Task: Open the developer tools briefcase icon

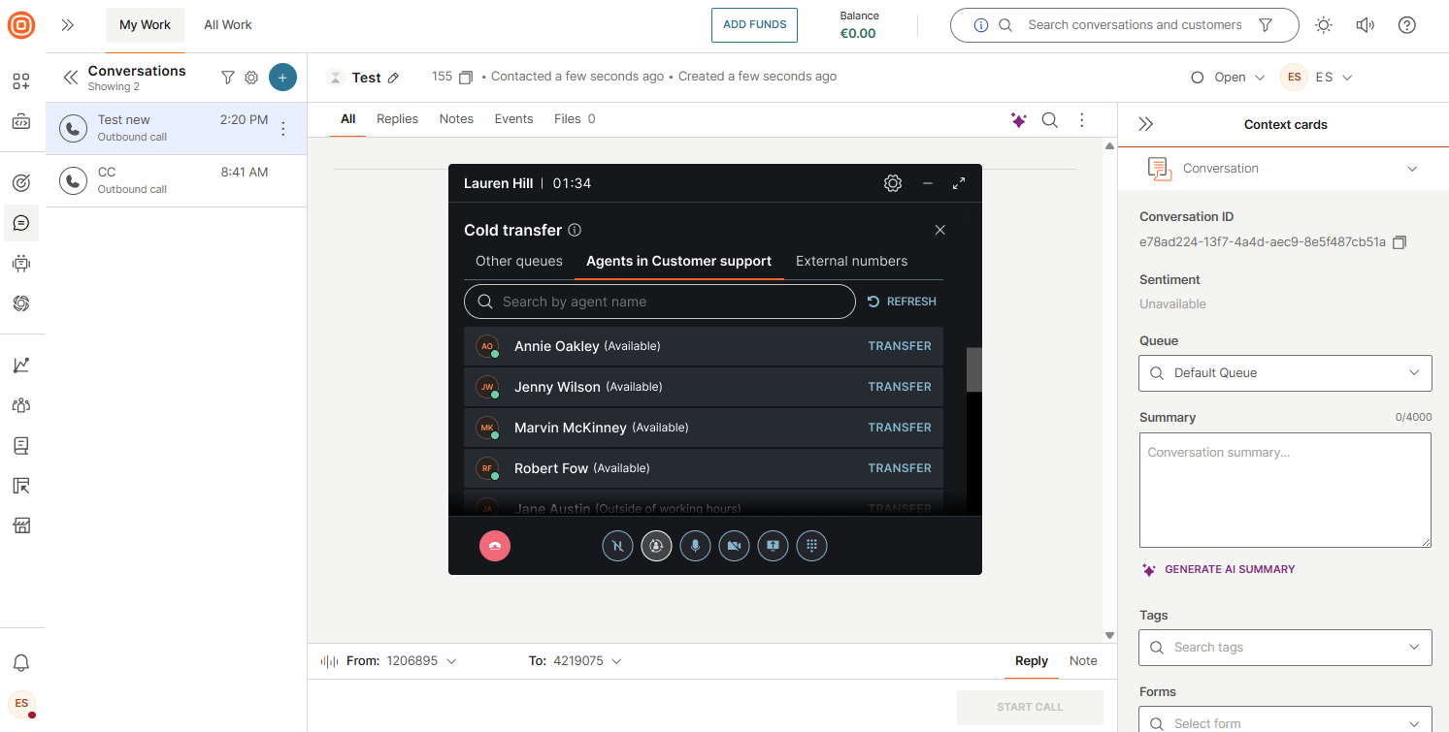Action: pyautogui.click(x=21, y=122)
